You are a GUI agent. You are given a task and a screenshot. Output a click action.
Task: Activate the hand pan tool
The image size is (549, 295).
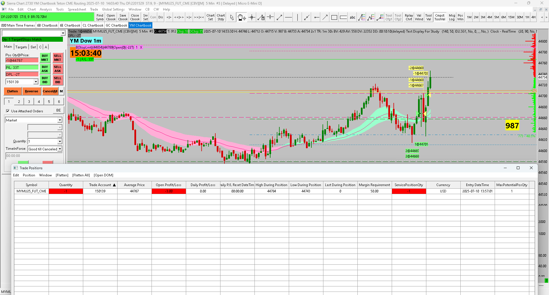242,17
